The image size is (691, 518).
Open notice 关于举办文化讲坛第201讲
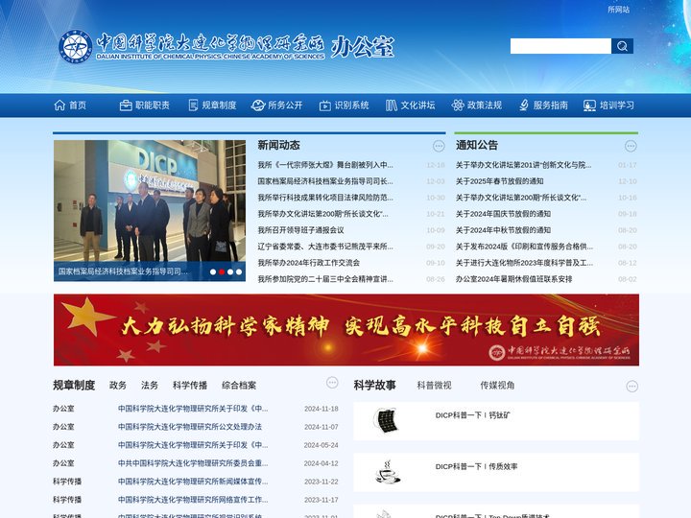524,165
